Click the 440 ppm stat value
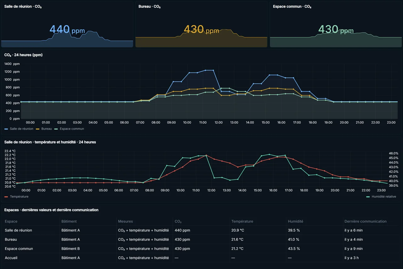403x269 pixels. point(67,30)
